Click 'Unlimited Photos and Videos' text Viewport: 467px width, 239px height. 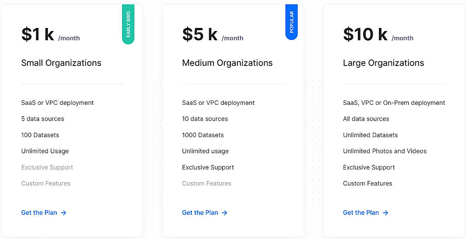click(385, 151)
